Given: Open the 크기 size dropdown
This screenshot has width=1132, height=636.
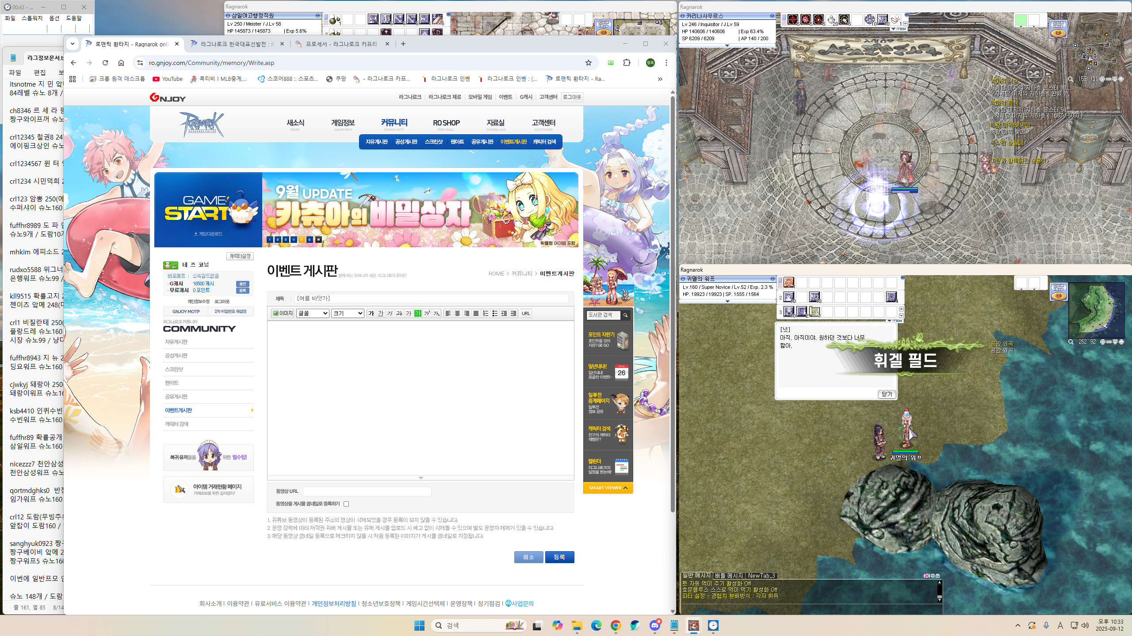Looking at the screenshot, I should tap(348, 313).
